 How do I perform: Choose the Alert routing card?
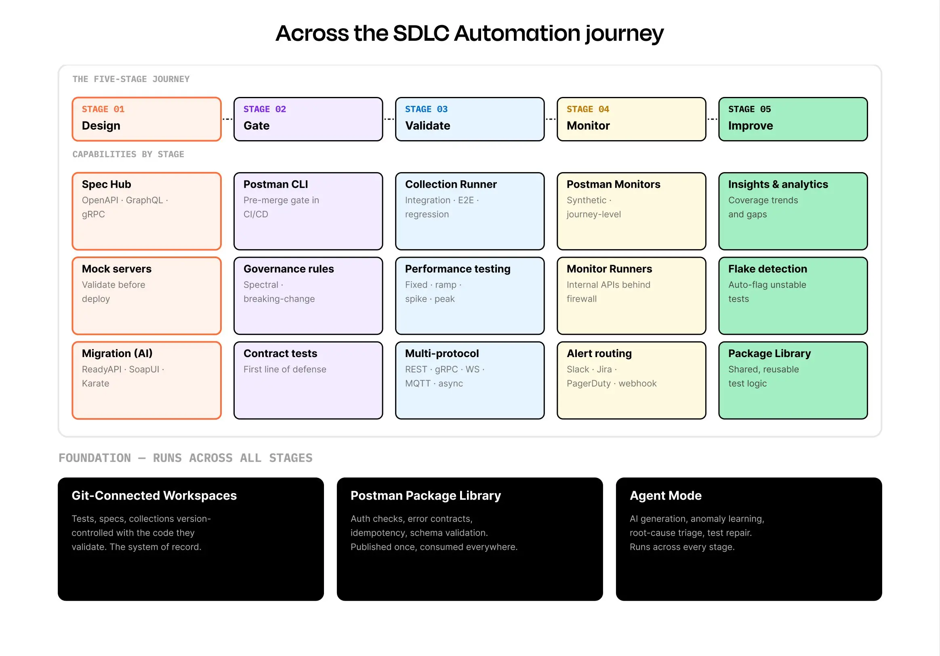click(x=631, y=381)
